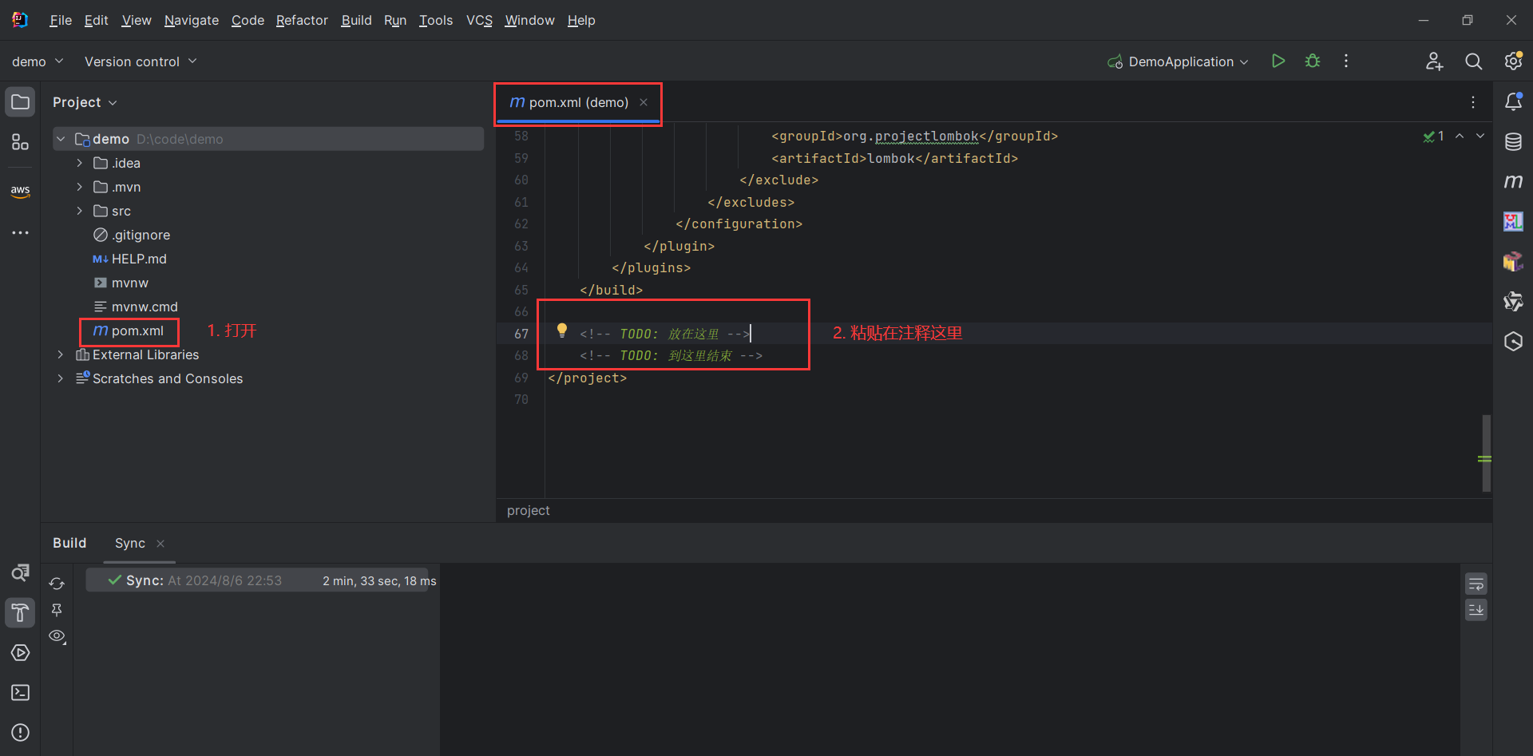
Task: Collapse the demo project root
Action: pyautogui.click(x=61, y=139)
